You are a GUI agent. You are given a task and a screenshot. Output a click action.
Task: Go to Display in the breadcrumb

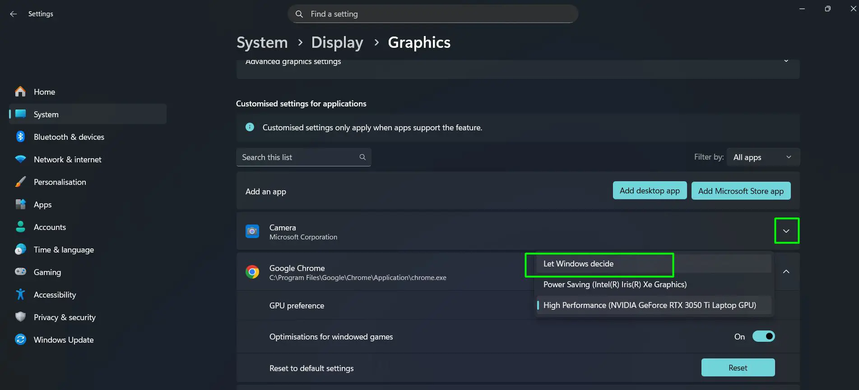pos(337,42)
